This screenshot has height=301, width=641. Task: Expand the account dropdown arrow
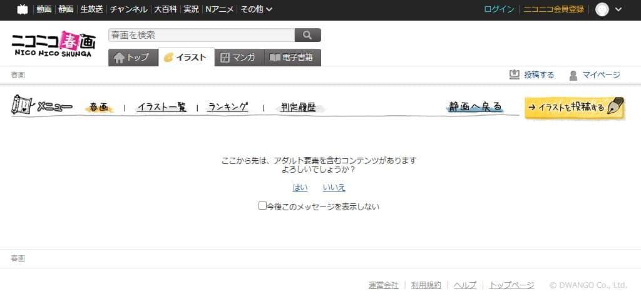click(618, 9)
